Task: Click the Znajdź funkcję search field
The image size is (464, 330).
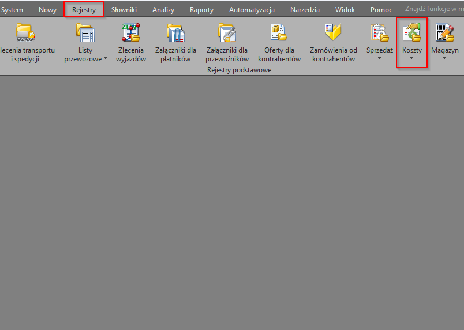Action: [x=433, y=9]
